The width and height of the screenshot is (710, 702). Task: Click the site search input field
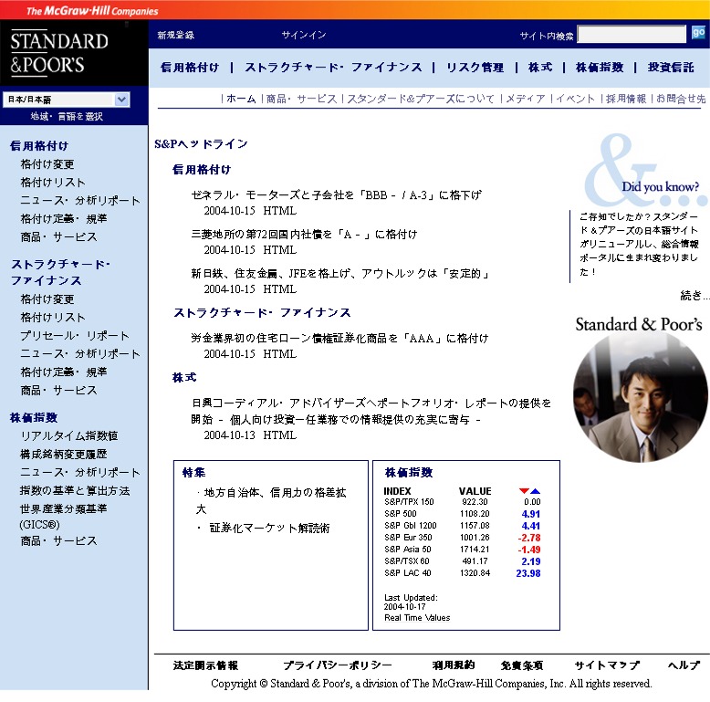(x=631, y=35)
